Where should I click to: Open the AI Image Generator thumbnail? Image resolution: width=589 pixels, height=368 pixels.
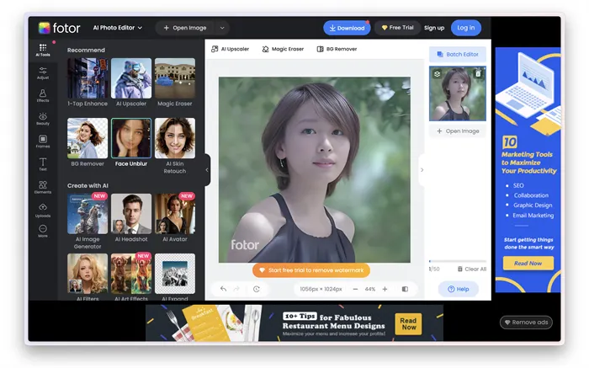click(88, 214)
